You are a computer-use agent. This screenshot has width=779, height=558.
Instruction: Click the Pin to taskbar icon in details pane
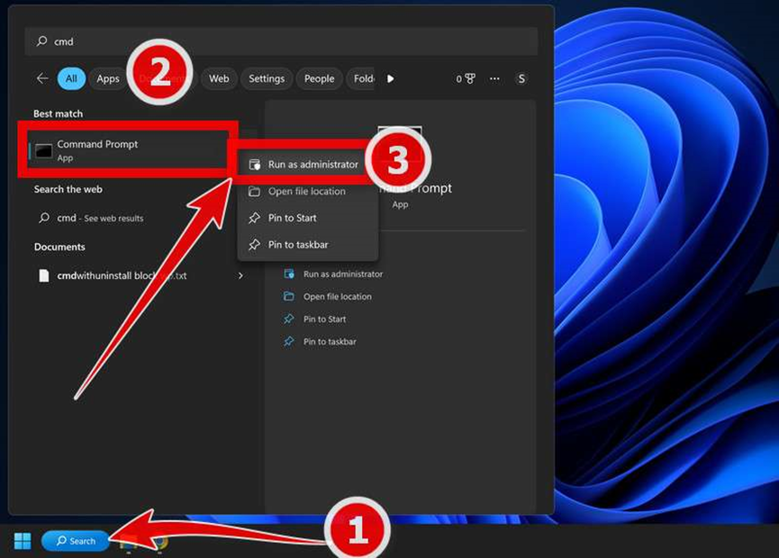click(289, 342)
